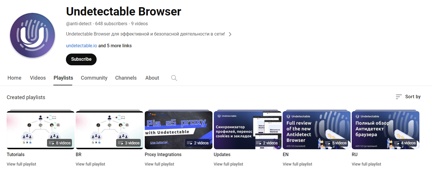Click the EN playlist title
The image size is (432, 175).
(x=285, y=154)
